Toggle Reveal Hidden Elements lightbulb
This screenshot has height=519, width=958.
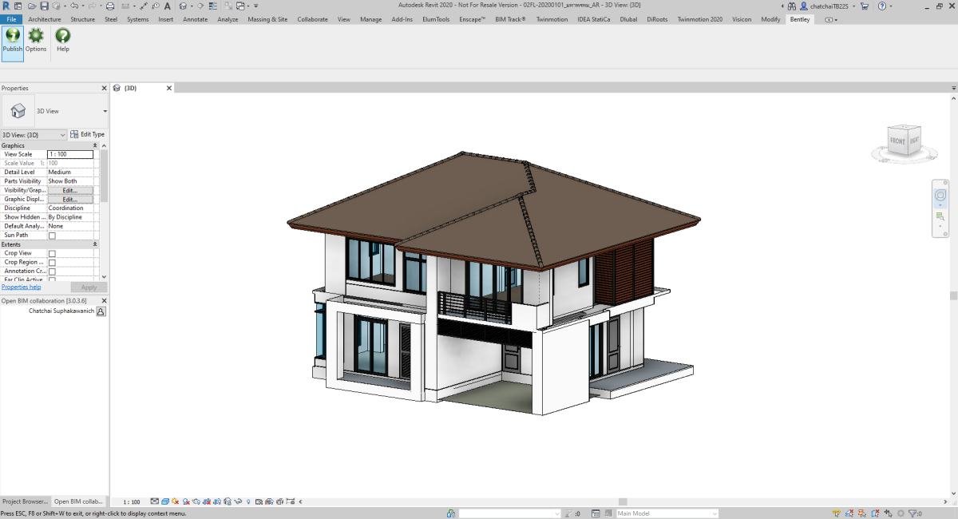point(247,501)
